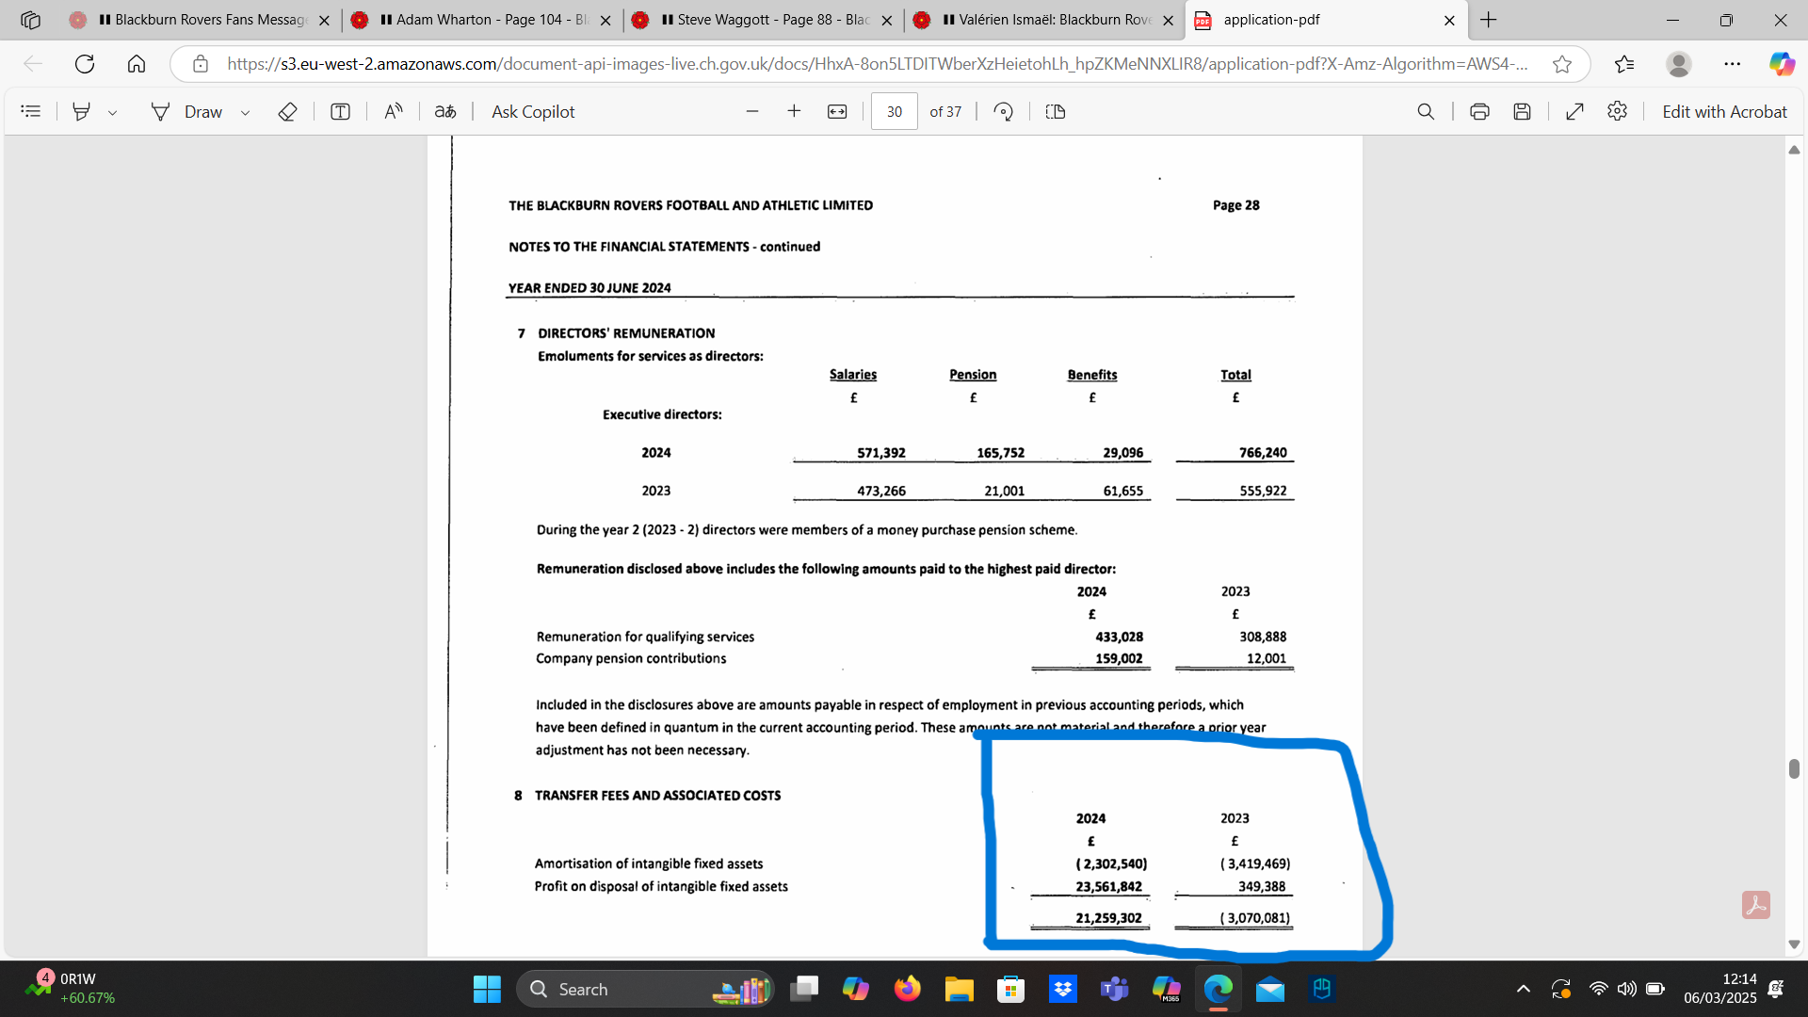Viewport: 1808px width, 1017px height.
Task: Open the Mail app from taskbar
Action: (1270, 990)
